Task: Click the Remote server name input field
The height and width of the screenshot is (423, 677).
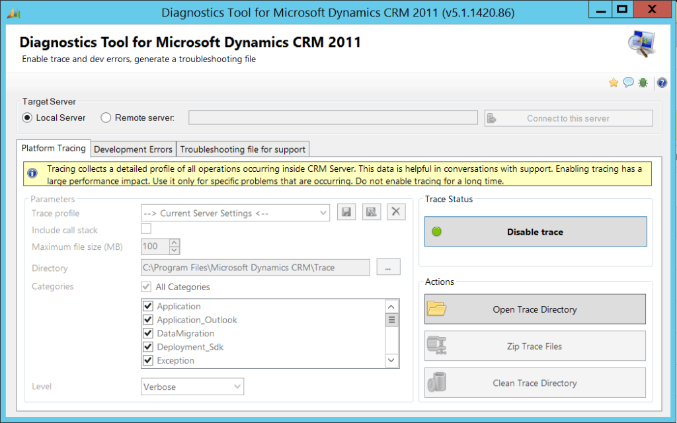Action: [333, 118]
